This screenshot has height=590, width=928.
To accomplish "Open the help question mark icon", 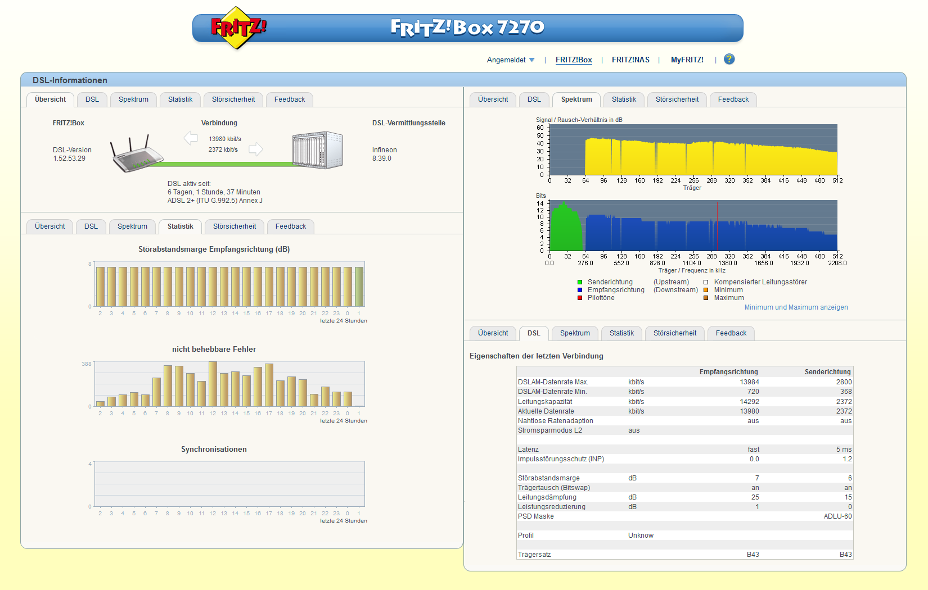I will point(729,59).
